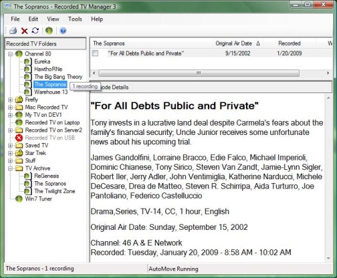This screenshot has height=278, width=337.
Task: Click The Sopranos title column header
Action: [151, 43]
